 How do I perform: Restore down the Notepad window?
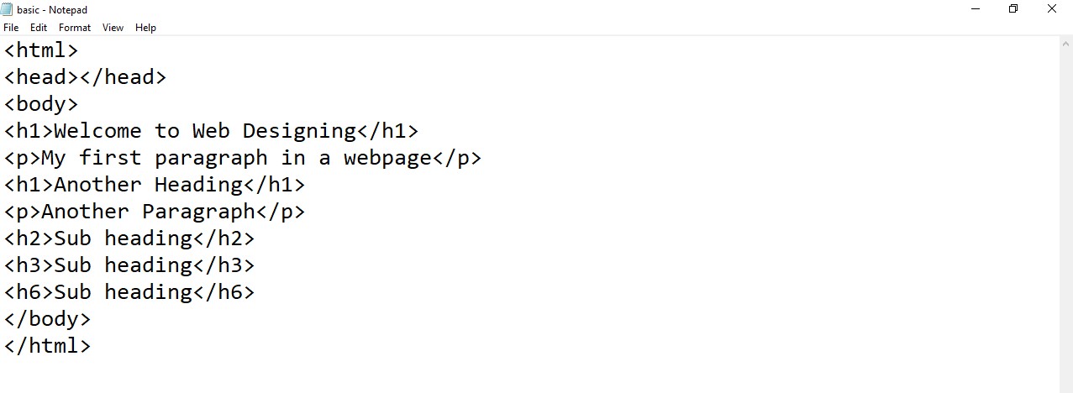pyautogui.click(x=1013, y=9)
